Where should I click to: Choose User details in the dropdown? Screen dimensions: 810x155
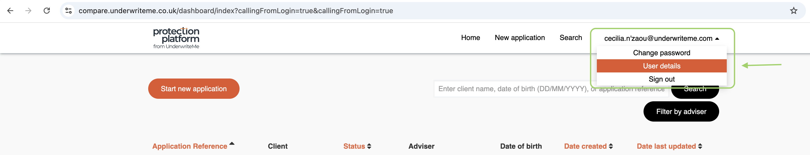(662, 66)
